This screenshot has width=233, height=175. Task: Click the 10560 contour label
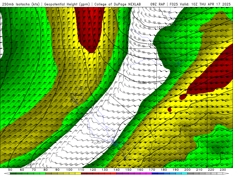186,126
